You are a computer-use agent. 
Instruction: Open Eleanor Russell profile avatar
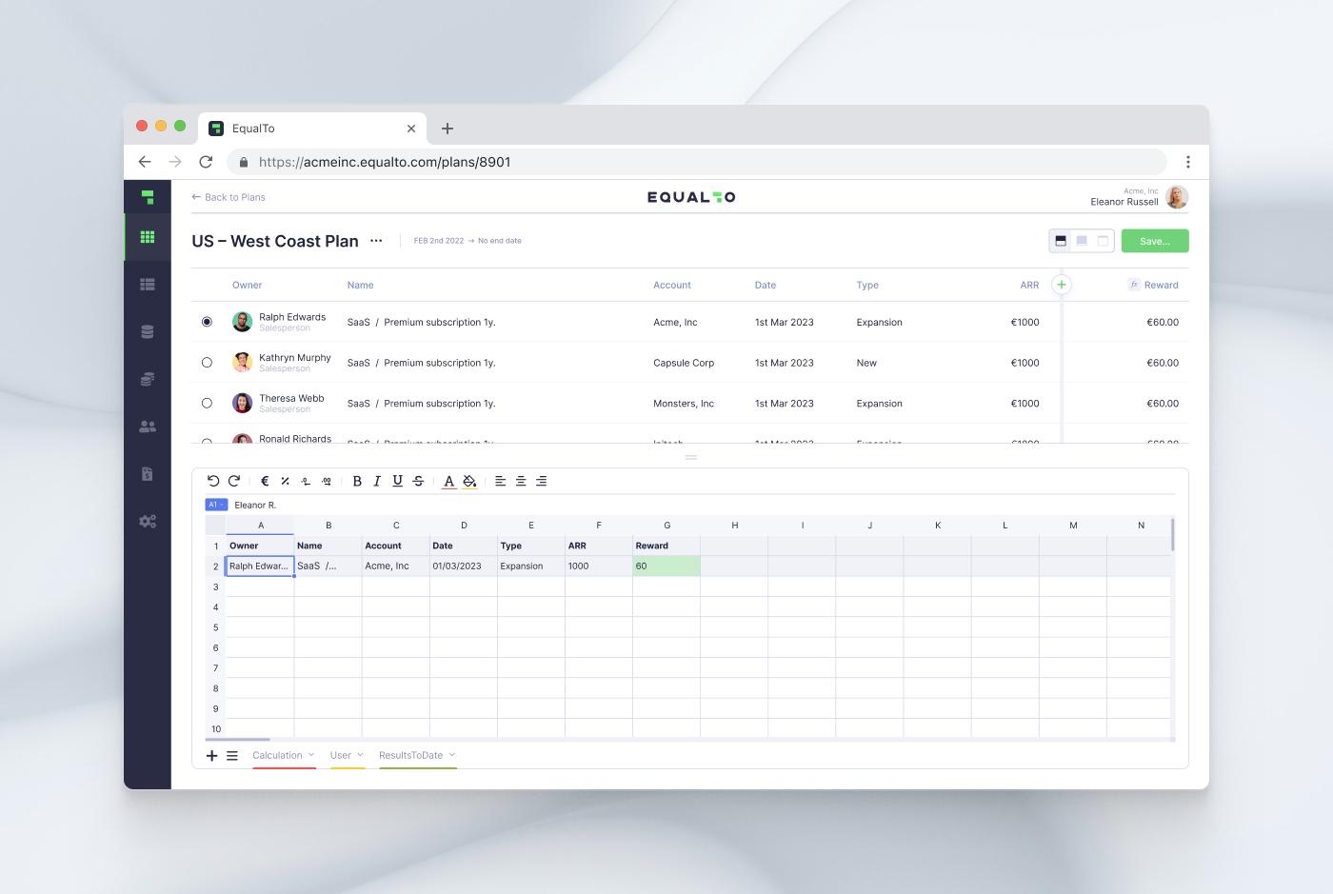pos(1177,197)
